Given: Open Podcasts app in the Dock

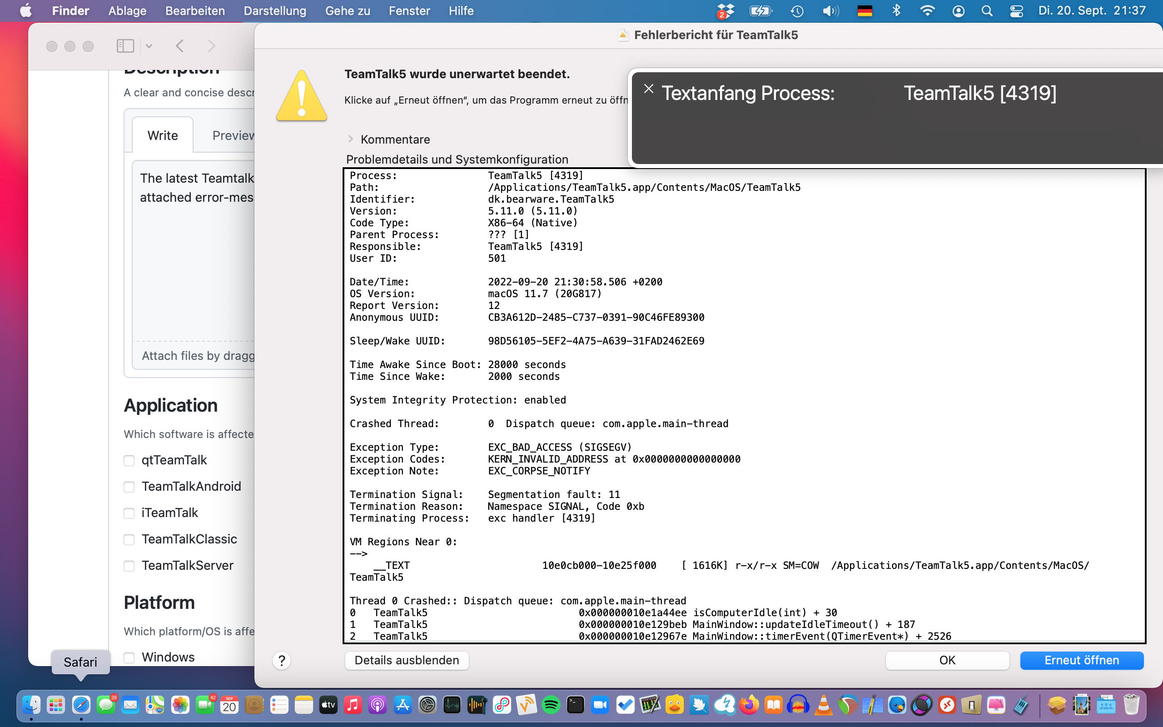Looking at the screenshot, I should 378,705.
